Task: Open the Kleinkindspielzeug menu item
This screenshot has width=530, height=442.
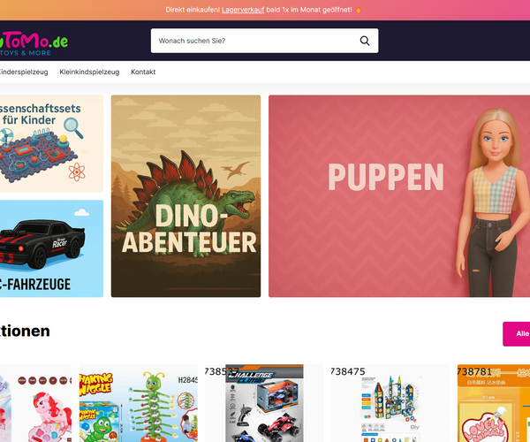Action: tap(89, 72)
